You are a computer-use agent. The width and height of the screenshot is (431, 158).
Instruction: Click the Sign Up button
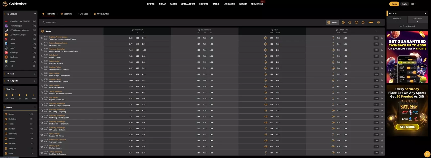tap(394, 4)
